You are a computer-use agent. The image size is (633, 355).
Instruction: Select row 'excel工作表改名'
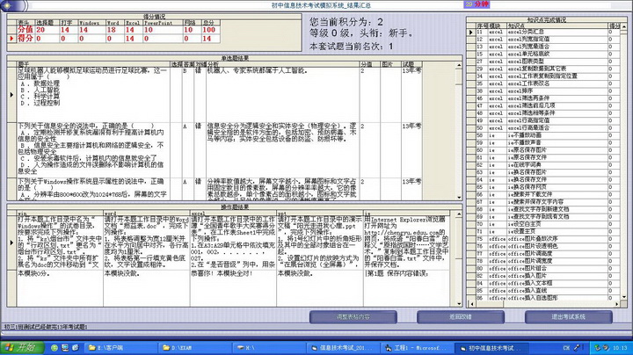543,83
